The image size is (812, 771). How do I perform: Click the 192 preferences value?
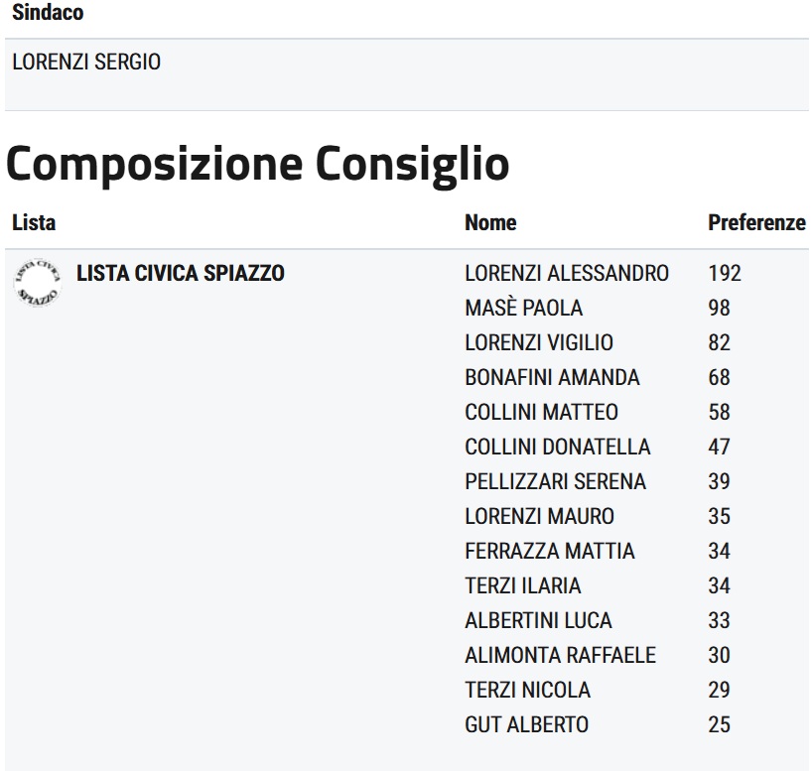coord(725,273)
